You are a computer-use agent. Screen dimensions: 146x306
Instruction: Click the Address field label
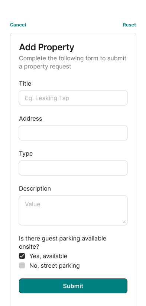[x=30, y=118]
